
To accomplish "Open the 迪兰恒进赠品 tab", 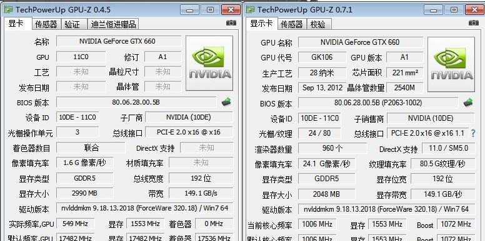I will tap(114, 24).
